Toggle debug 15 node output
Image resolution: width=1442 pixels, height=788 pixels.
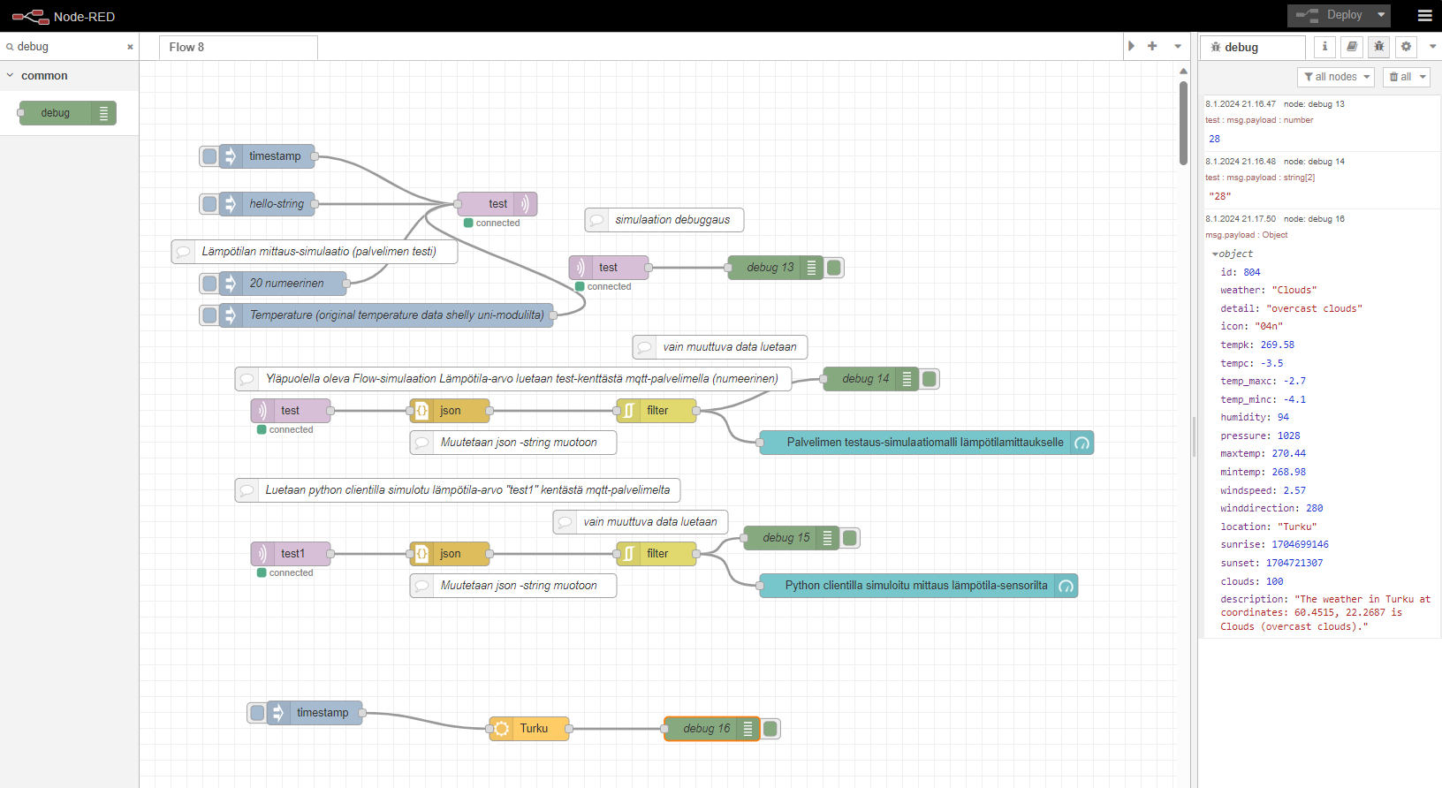point(849,538)
